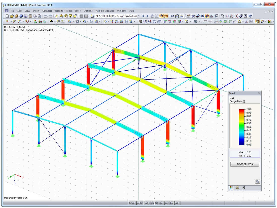Expand the new node tool dropdown arrow
The height and width of the screenshot is (208, 277).
(x=11, y=22)
